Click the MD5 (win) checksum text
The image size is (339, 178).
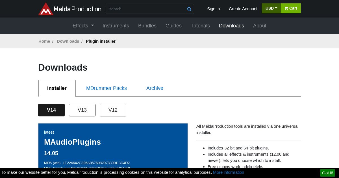[87, 163]
